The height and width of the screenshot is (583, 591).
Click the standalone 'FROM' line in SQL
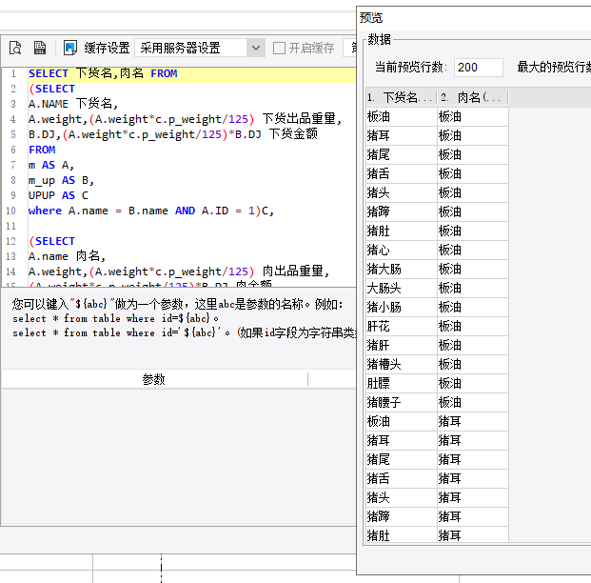click(x=42, y=150)
